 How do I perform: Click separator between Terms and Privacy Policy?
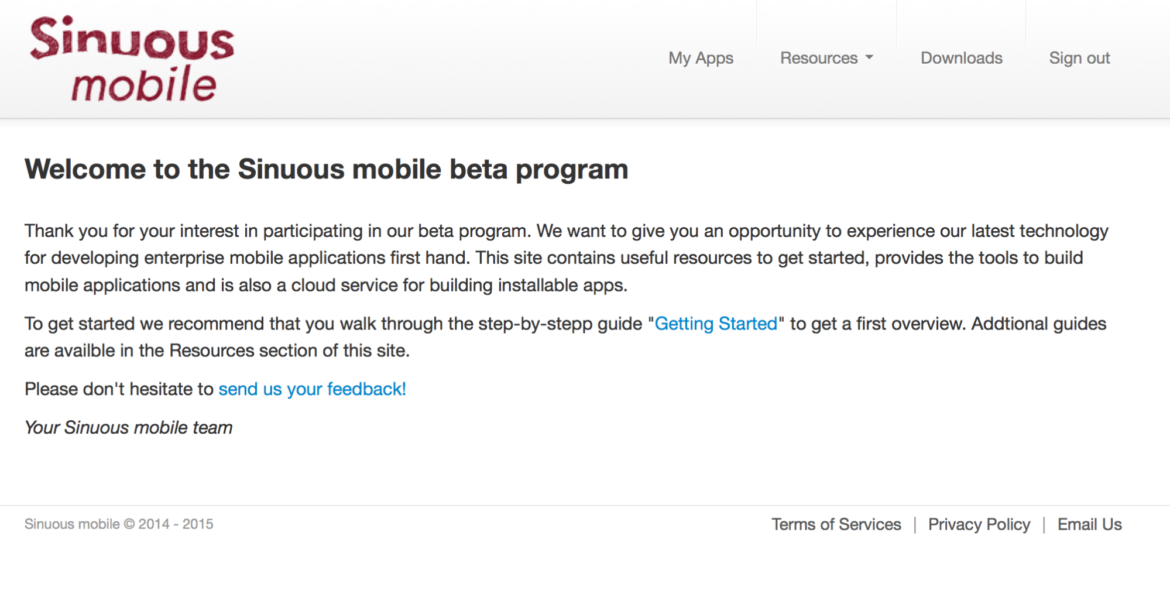915,525
